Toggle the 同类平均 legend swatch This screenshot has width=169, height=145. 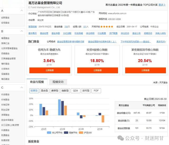[x=66, y=133]
